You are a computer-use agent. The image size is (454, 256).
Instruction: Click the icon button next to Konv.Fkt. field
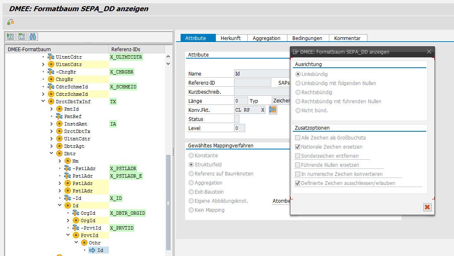coord(273,110)
